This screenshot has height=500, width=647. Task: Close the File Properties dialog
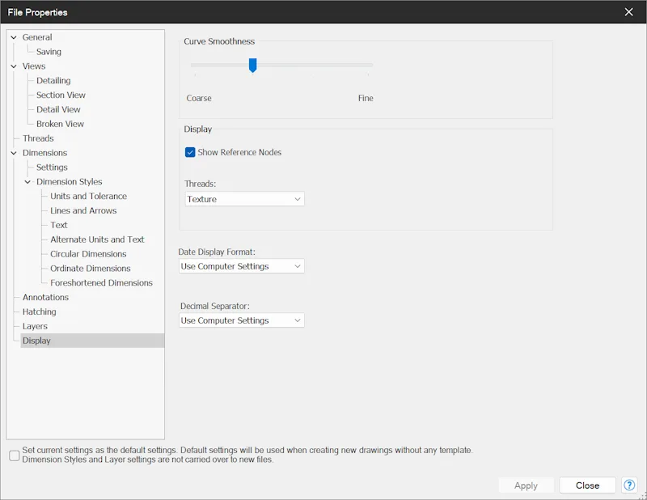(628, 12)
